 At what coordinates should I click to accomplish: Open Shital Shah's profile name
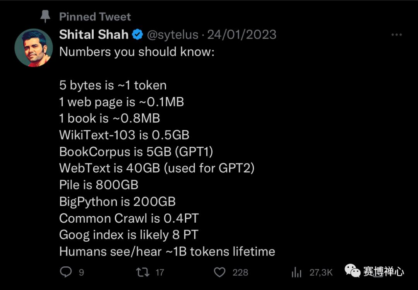[x=94, y=34]
